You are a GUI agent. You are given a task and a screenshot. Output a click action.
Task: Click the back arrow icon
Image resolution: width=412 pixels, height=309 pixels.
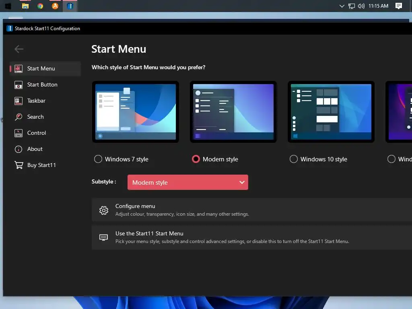tap(19, 49)
